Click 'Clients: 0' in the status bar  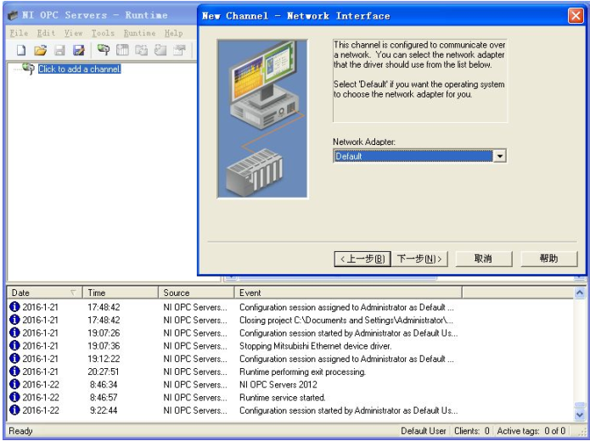472,431
